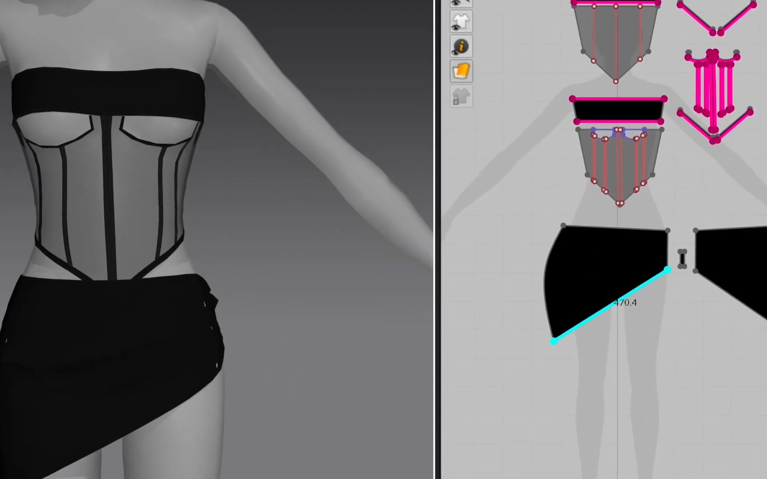Click the orange fabric texture surface icon
This screenshot has height=479, width=767.
click(x=461, y=71)
